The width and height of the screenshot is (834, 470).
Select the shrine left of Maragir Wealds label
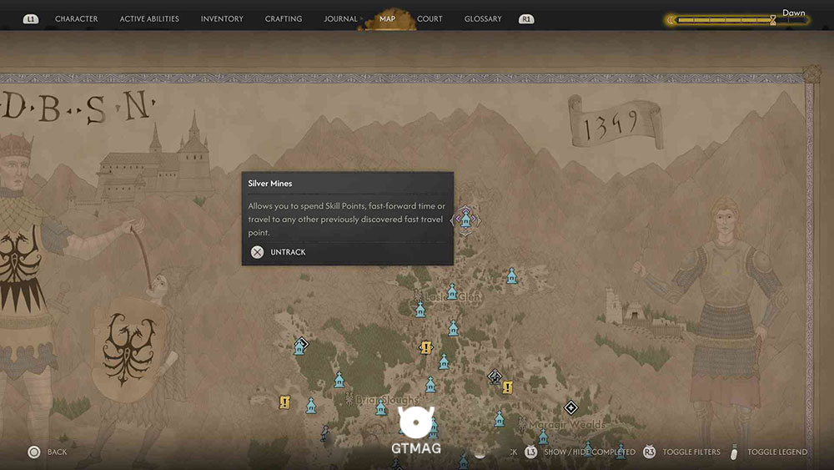[499, 419]
